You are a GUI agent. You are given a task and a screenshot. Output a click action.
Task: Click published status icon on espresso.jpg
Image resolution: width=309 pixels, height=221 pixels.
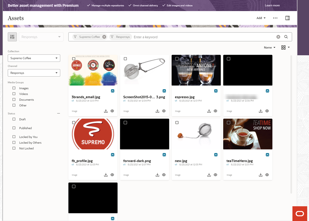(x=216, y=91)
